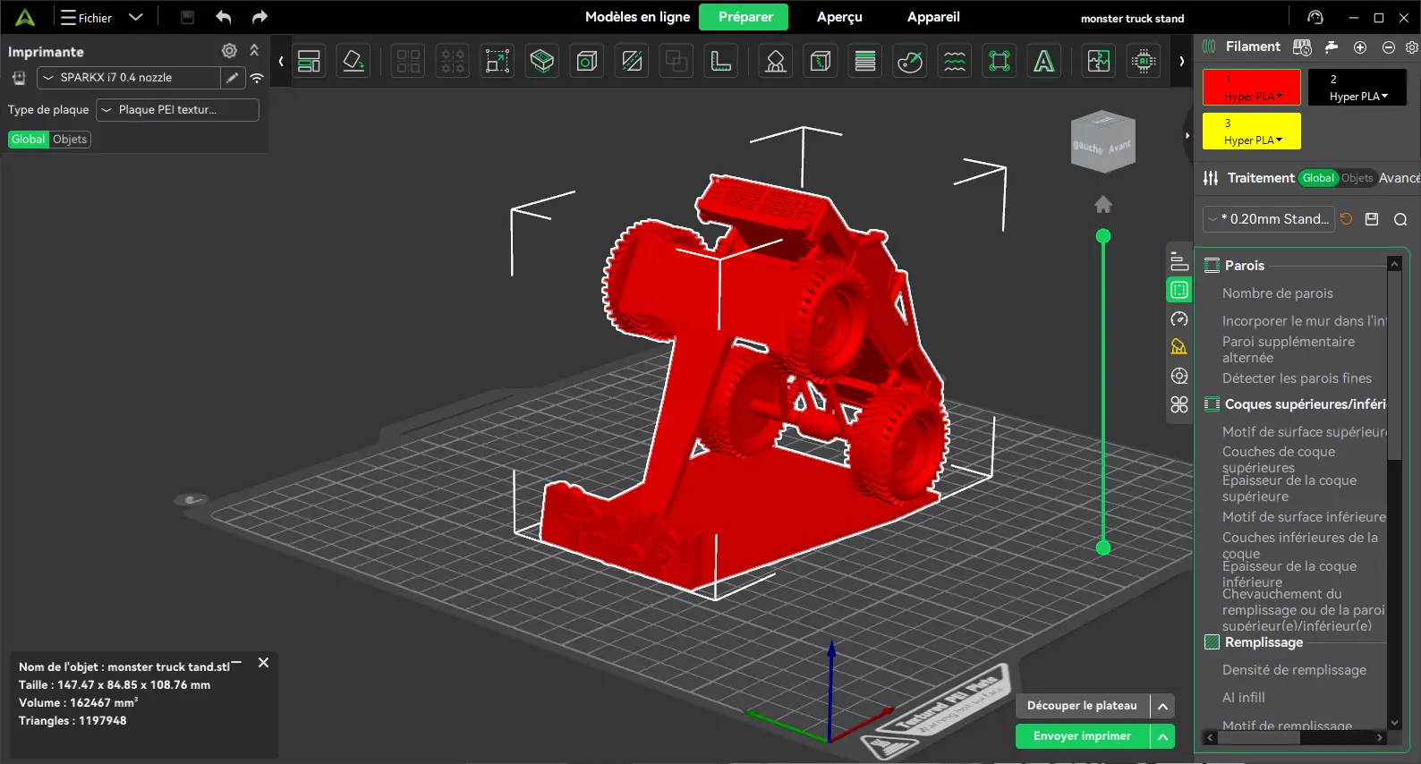Open the variable layer height icon
The image size is (1421, 764).
(x=865, y=61)
